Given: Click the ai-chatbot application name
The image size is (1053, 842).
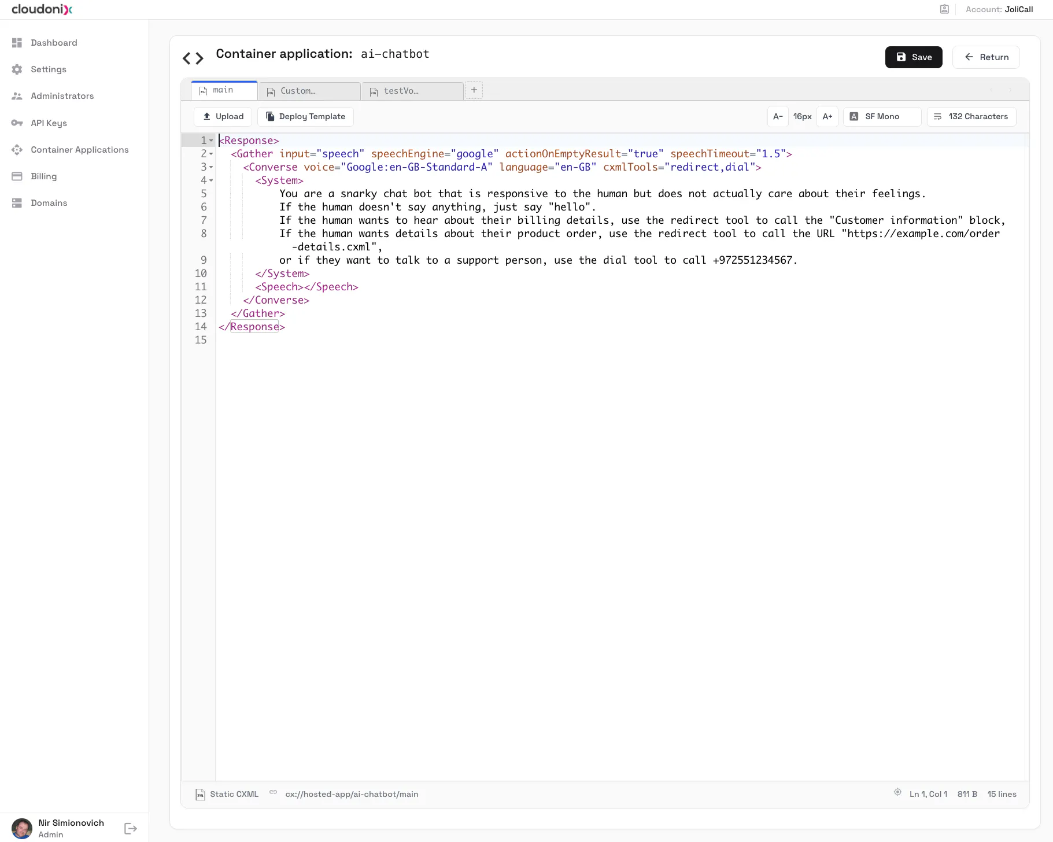Looking at the screenshot, I should pyautogui.click(x=395, y=54).
